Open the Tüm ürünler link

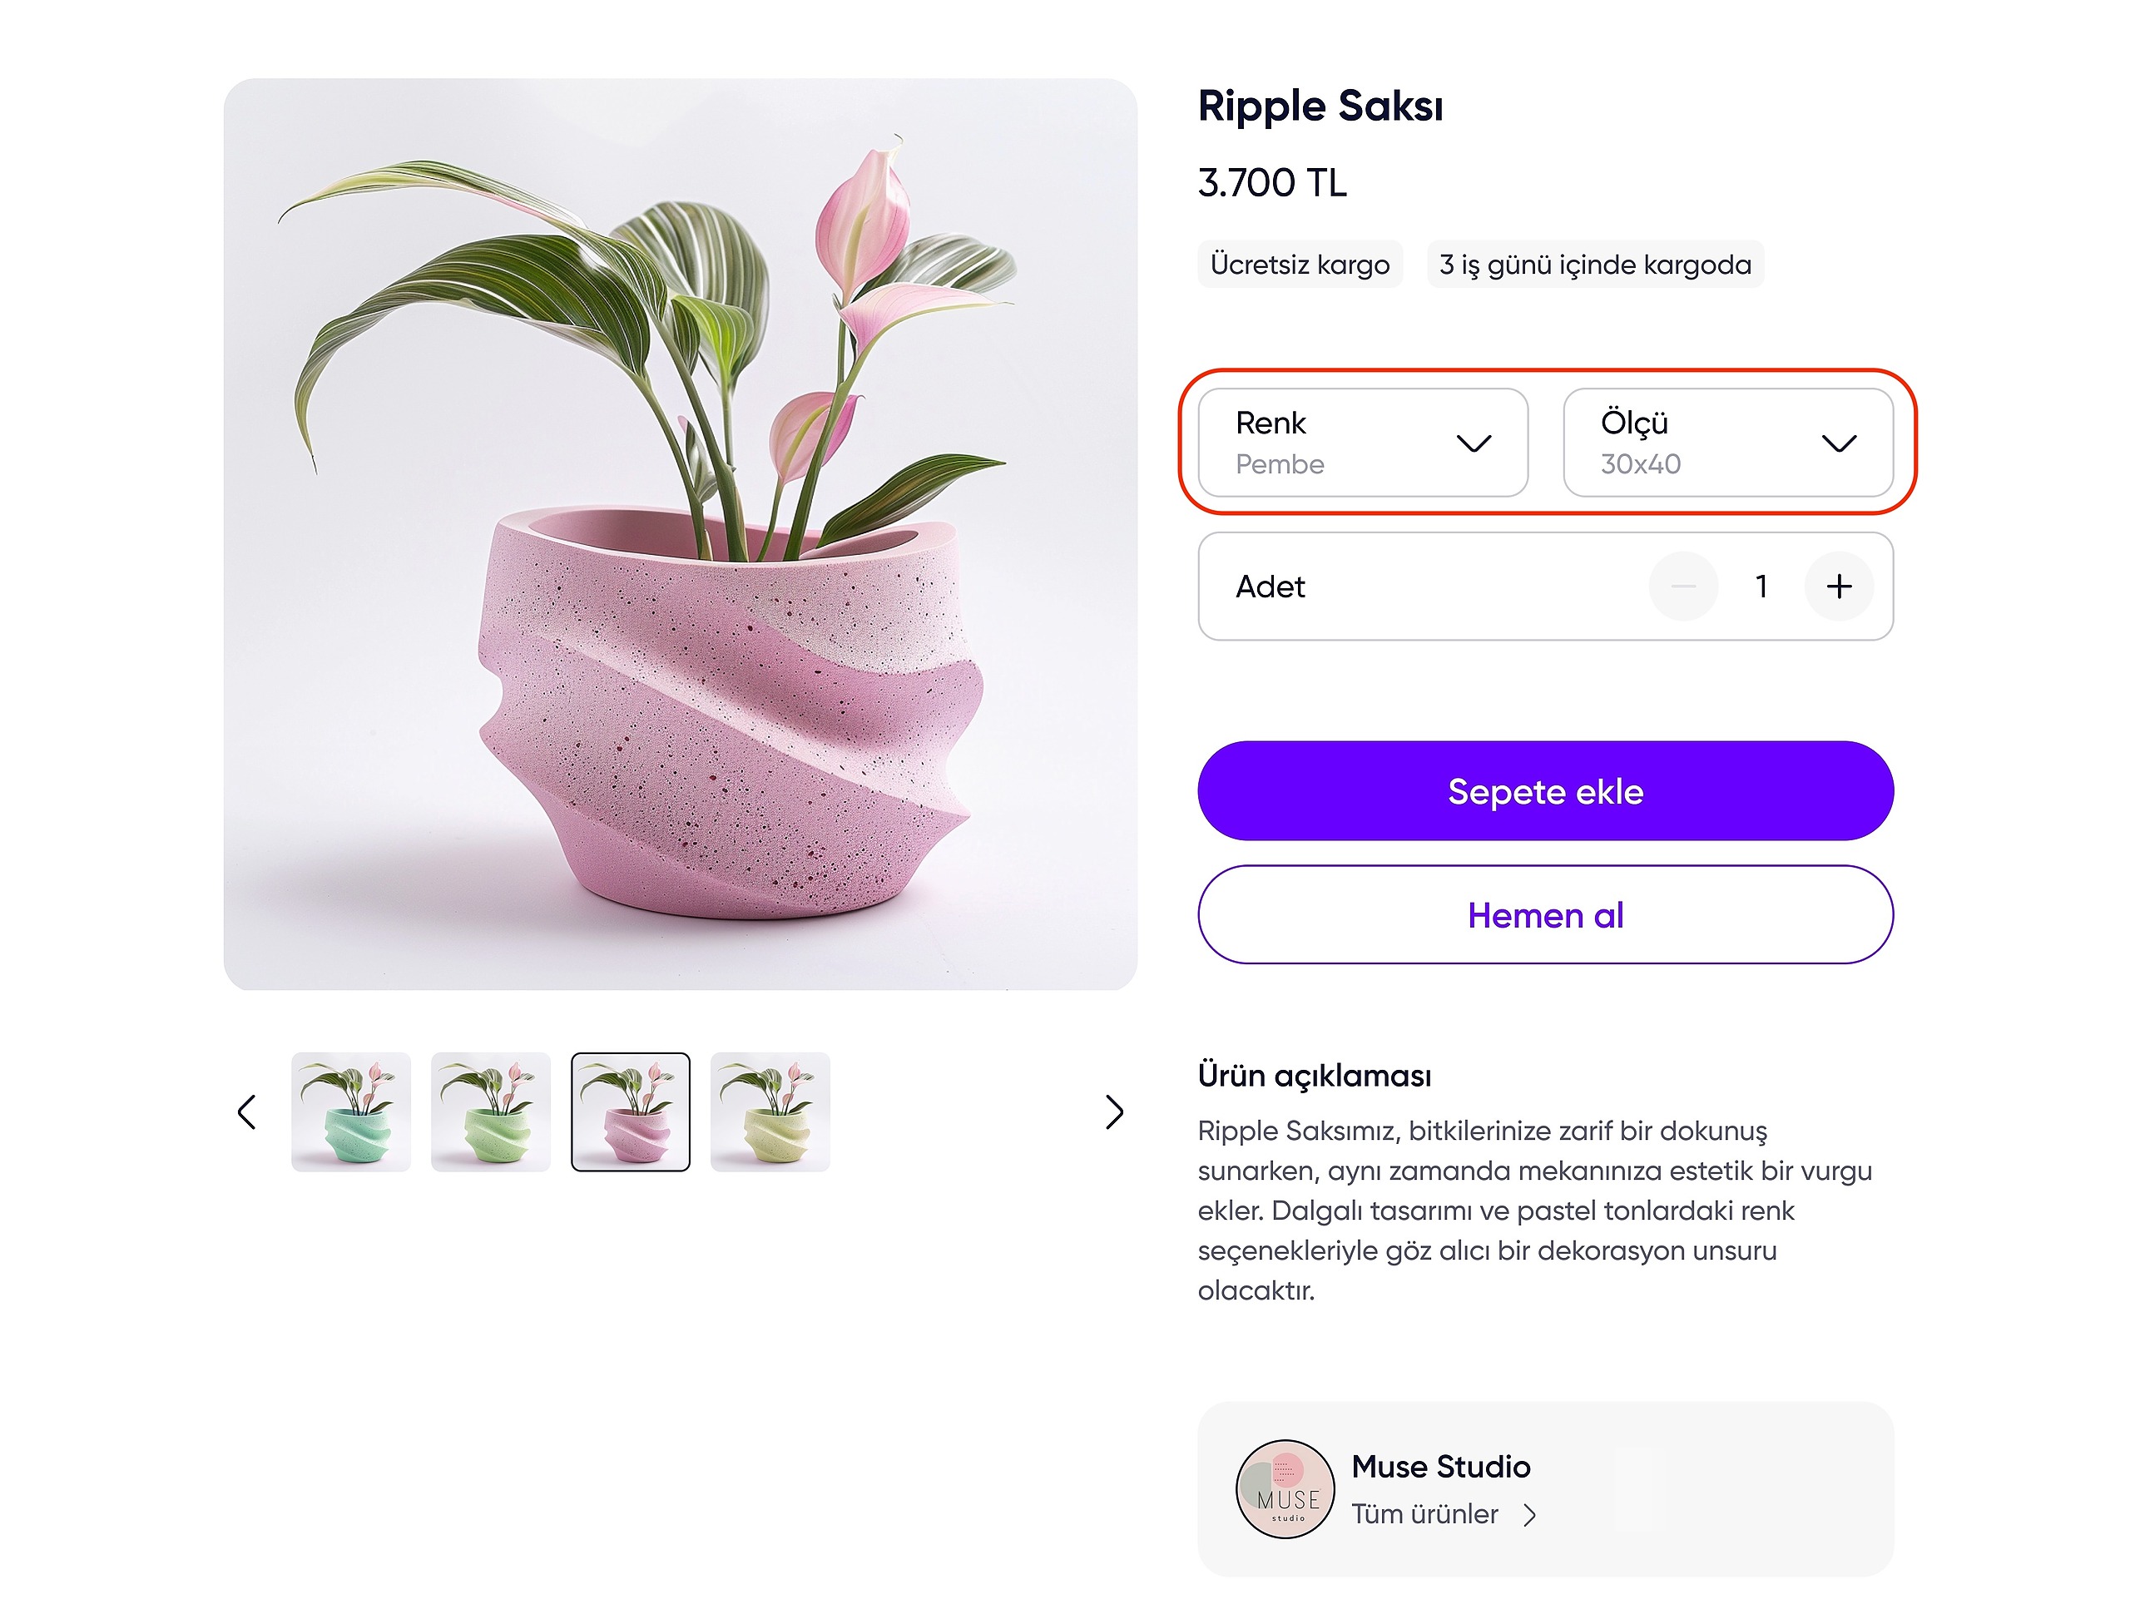click(1424, 1515)
